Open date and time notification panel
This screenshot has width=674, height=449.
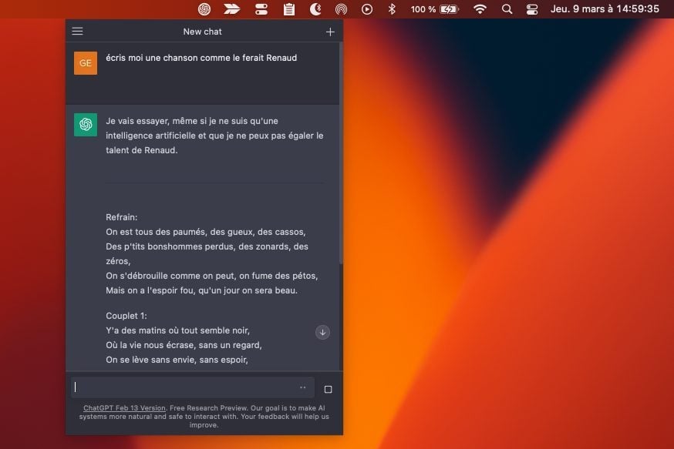pyautogui.click(x=605, y=9)
